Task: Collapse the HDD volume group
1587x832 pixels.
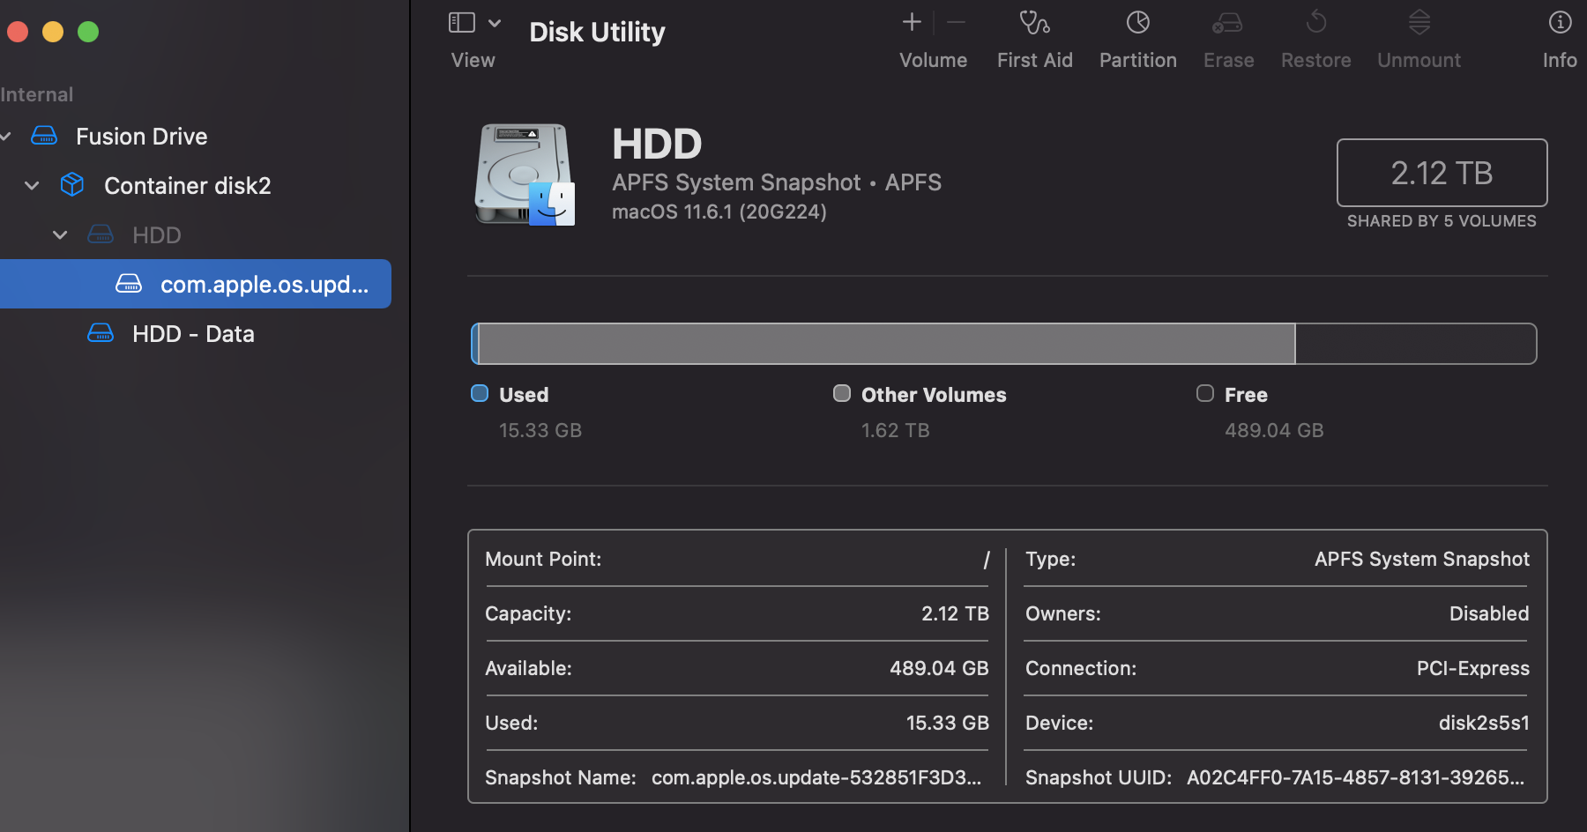Action: click(60, 235)
